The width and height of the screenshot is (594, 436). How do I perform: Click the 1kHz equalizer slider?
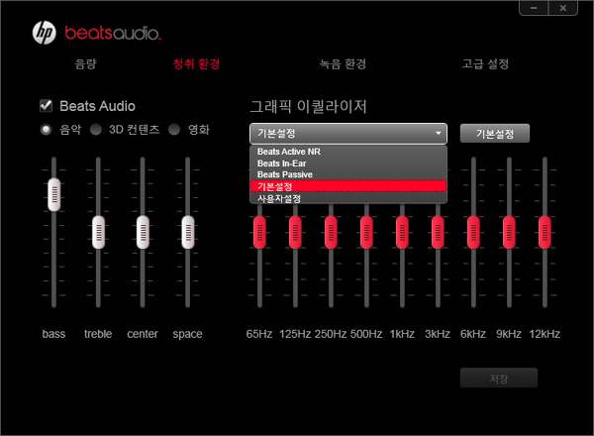click(x=402, y=233)
